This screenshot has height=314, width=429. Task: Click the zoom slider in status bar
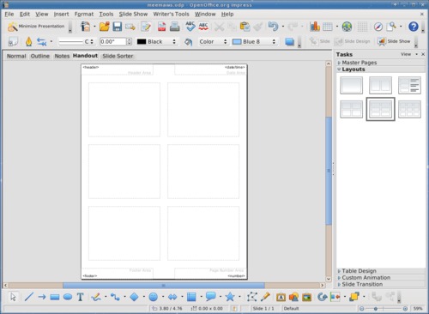[x=384, y=309]
